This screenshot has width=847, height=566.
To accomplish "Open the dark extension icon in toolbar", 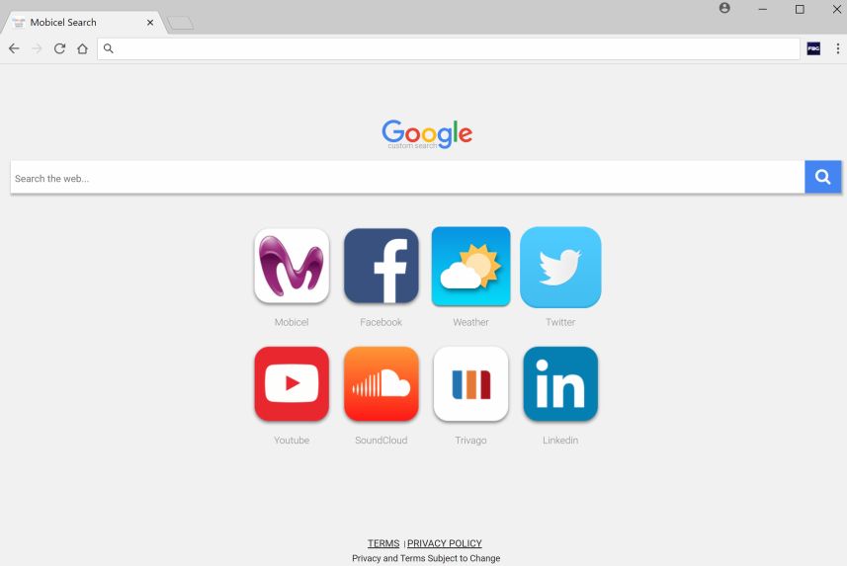I will pyautogui.click(x=813, y=48).
